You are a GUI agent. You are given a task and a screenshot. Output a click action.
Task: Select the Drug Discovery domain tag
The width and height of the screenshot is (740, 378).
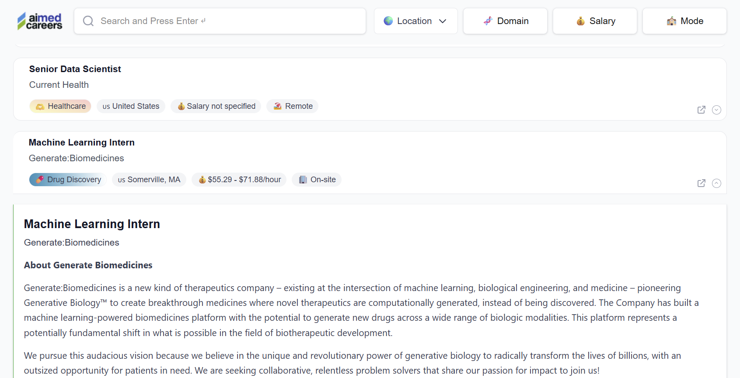68,180
